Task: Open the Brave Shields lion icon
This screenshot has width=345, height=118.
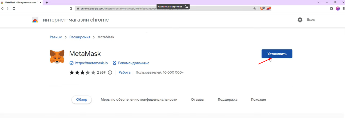Action: coord(262,9)
